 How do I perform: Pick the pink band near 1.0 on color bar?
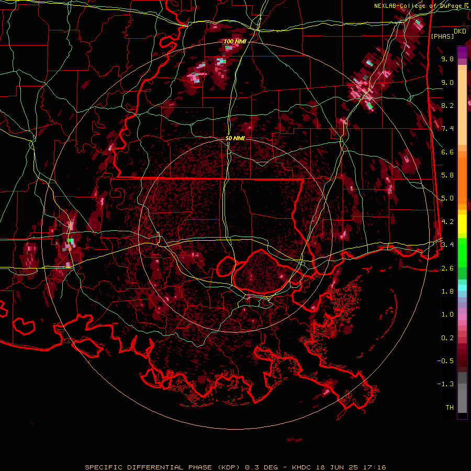click(x=462, y=317)
